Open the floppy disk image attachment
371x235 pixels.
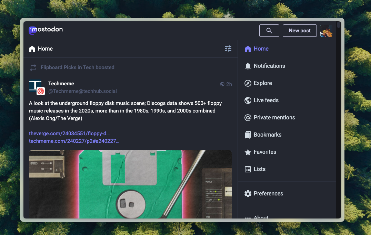(130, 184)
